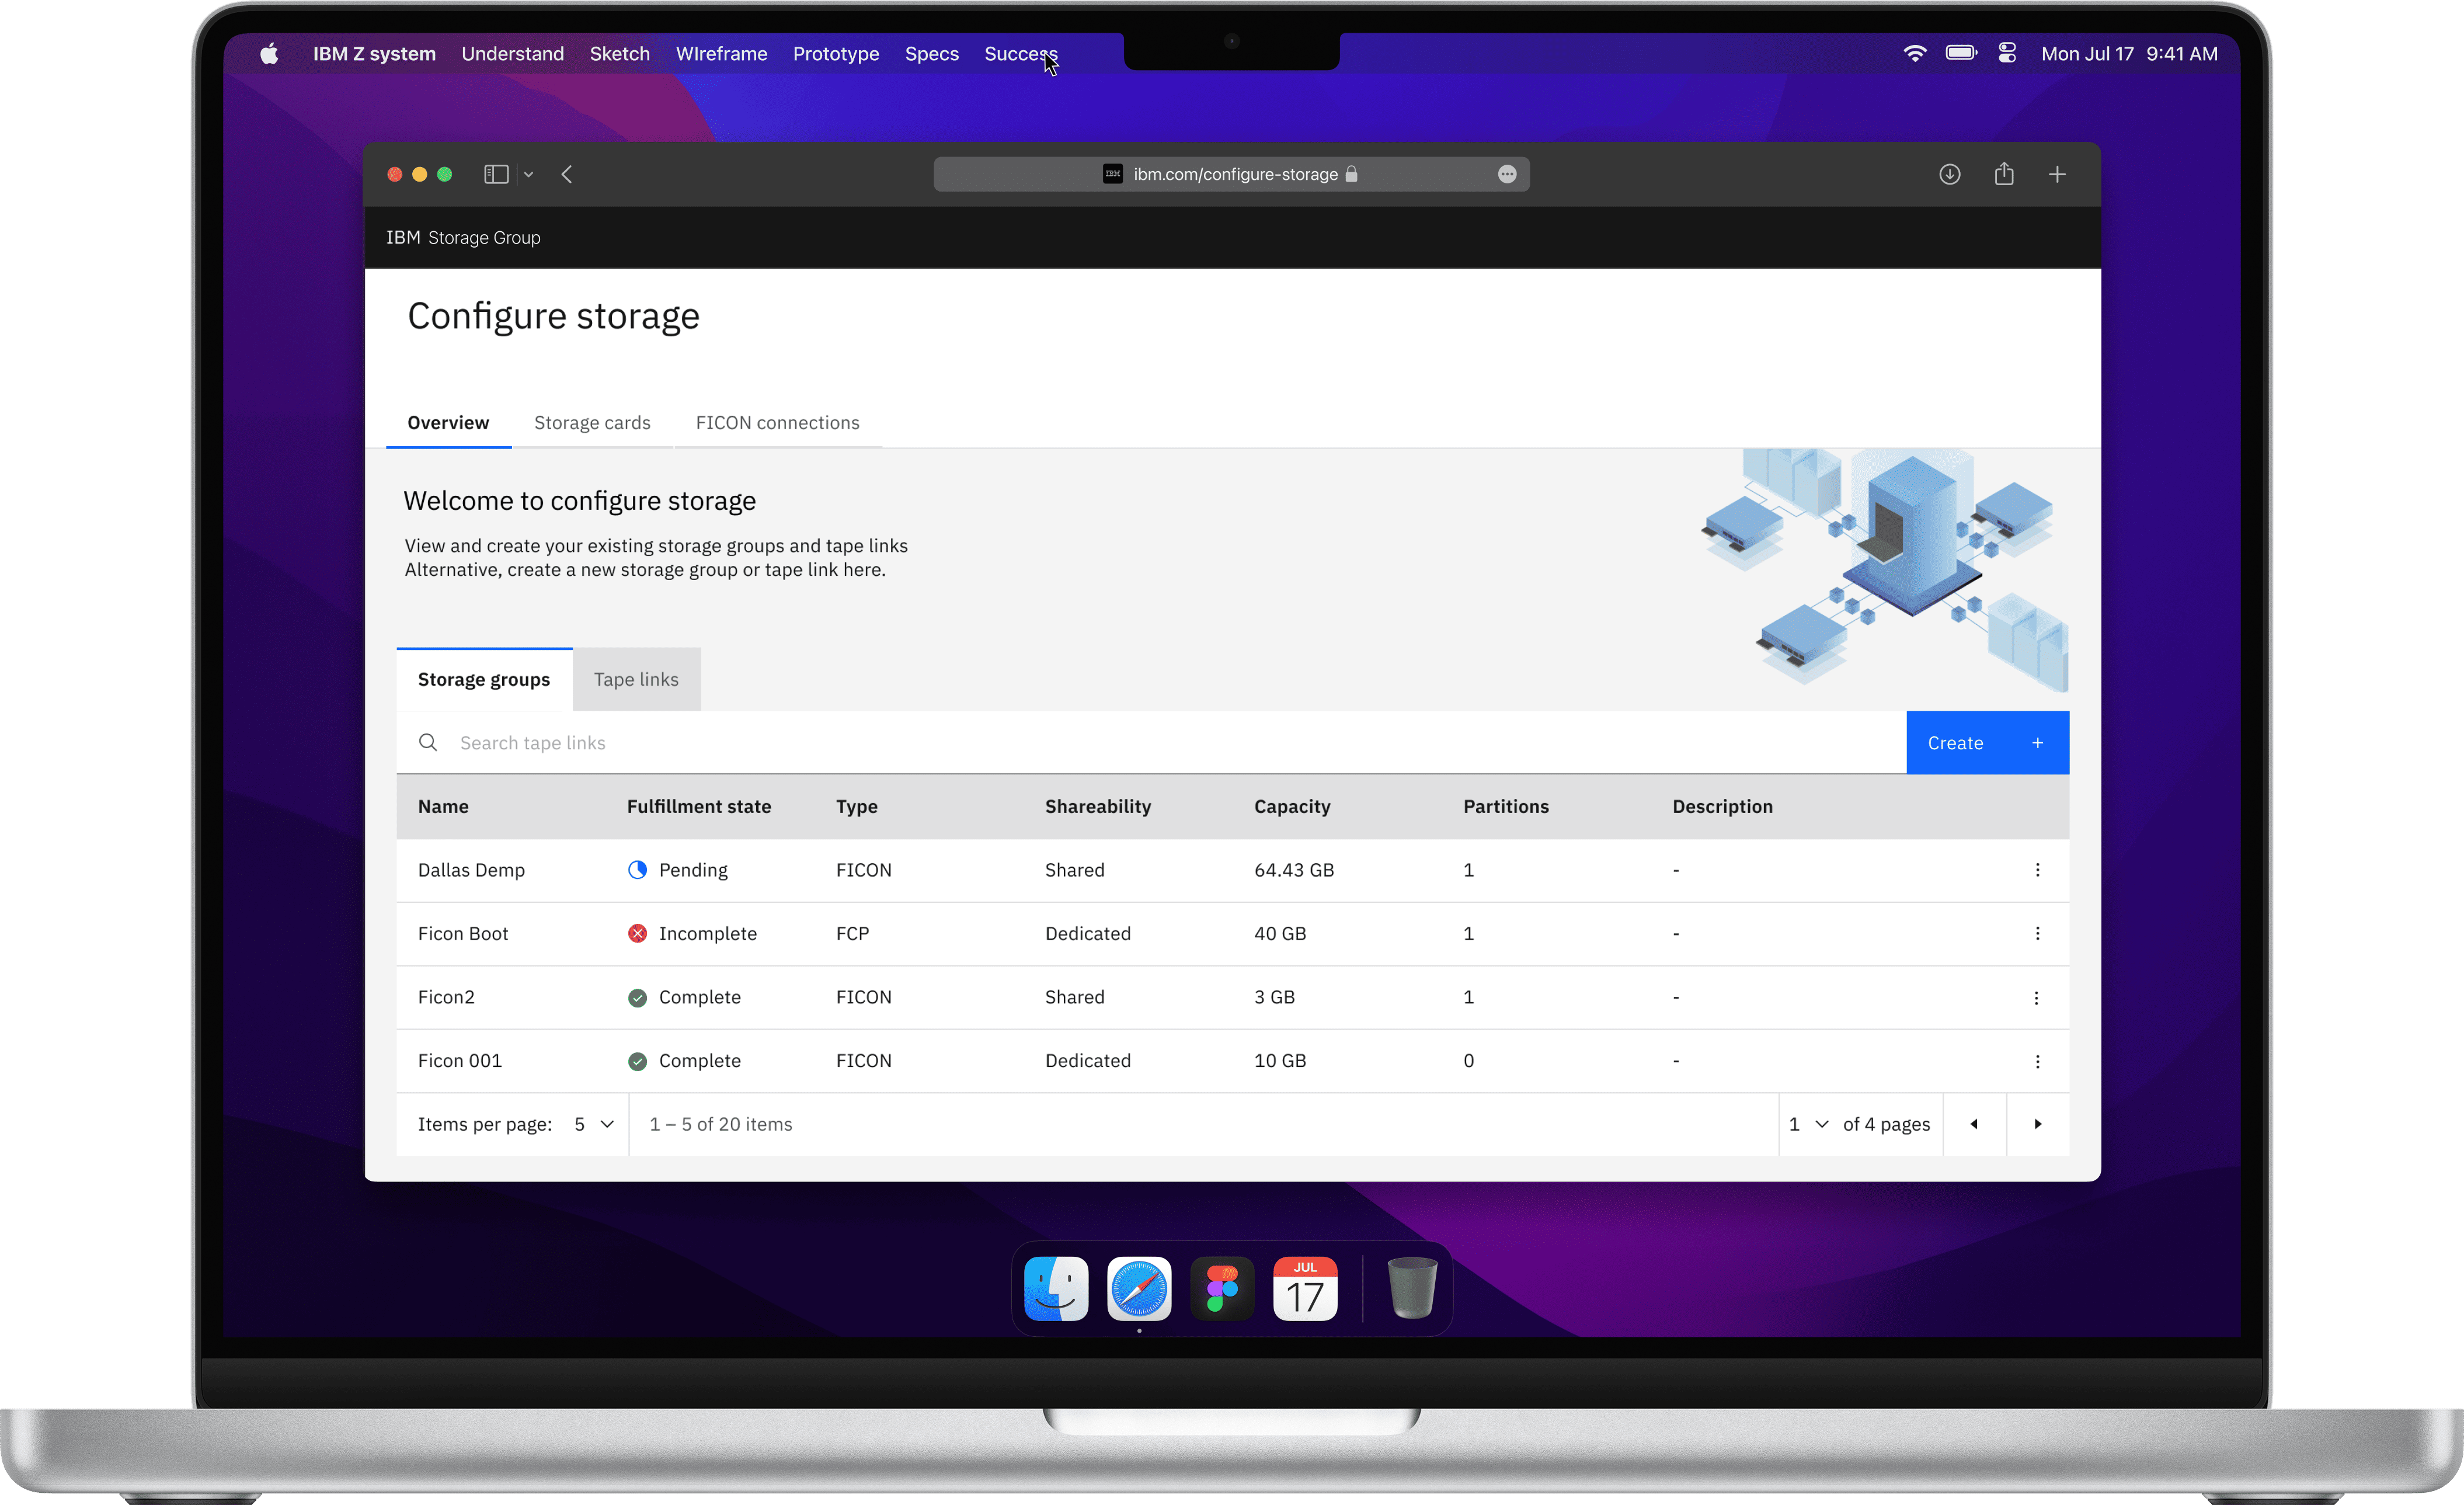Open overflow menu for Ficon2 row
The image size is (2464, 1505).
(2036, 997)
